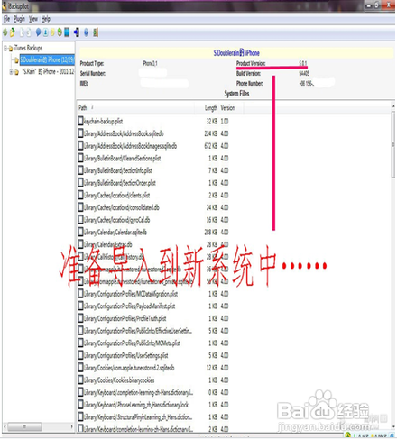Click file icon of MCMeta.plist row

[80, 343]
